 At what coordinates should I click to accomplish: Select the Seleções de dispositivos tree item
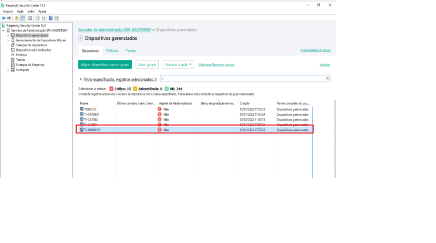point(31,45)
